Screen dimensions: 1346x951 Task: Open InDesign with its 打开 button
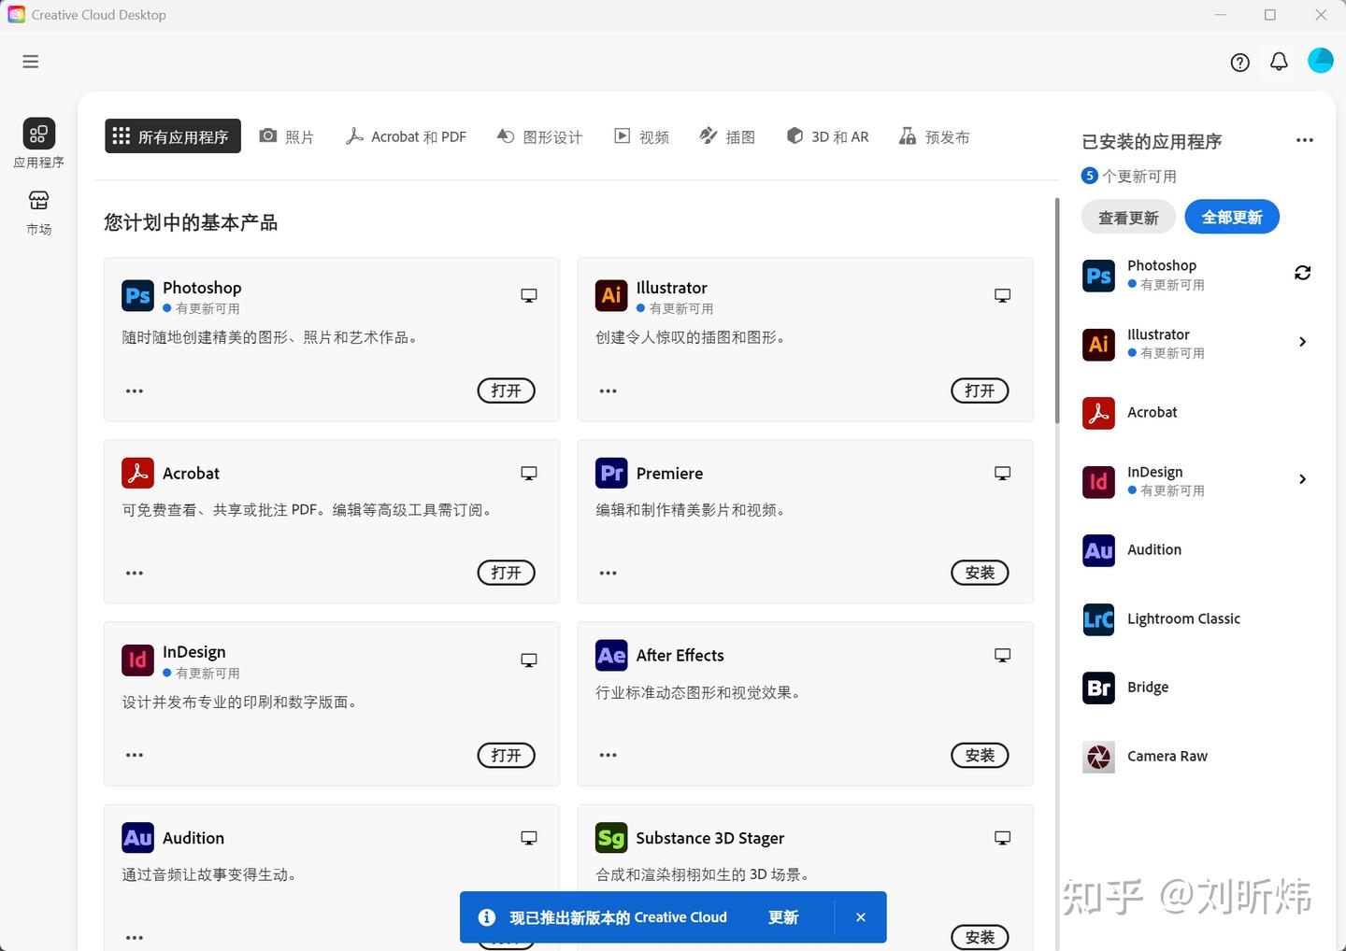tap(507, 755)
